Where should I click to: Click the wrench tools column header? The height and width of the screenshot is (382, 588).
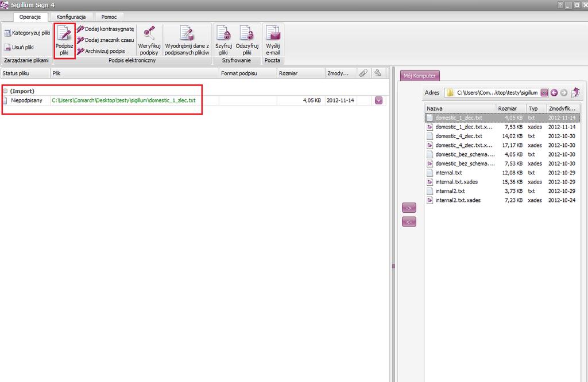[x=378, y=73]
